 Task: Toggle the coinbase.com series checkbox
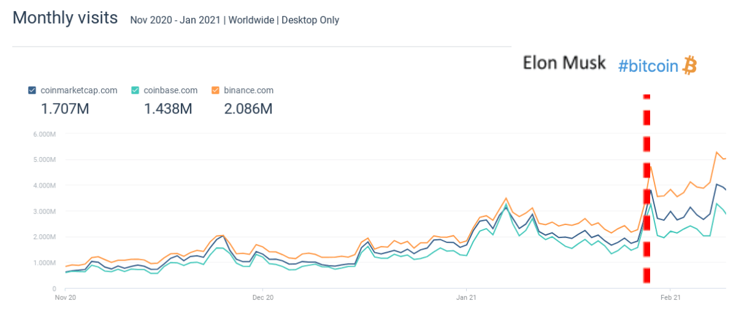tap(136, 90)
